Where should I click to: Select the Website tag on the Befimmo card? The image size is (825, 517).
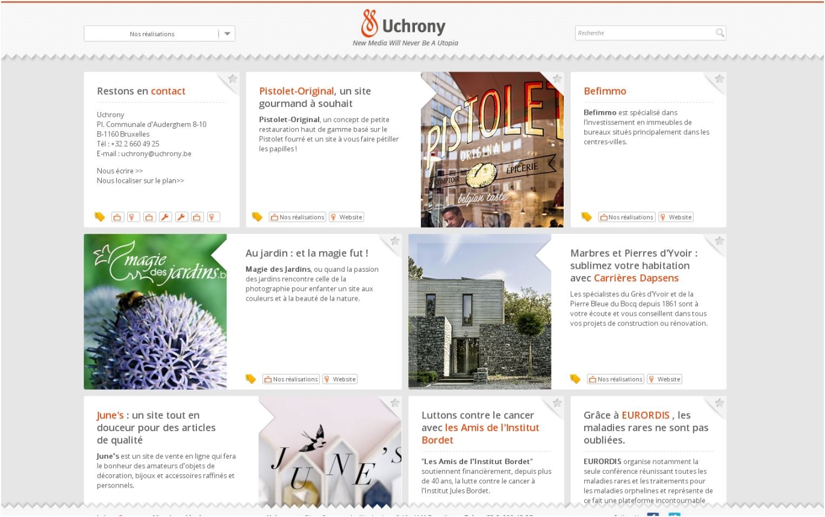click(x=676, y=217)
